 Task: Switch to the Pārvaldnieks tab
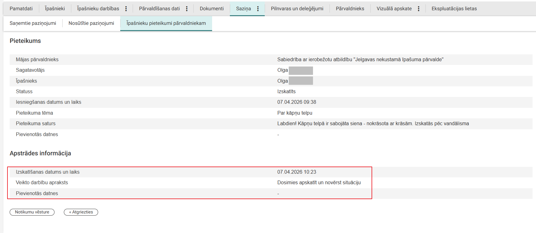[350, 9]
